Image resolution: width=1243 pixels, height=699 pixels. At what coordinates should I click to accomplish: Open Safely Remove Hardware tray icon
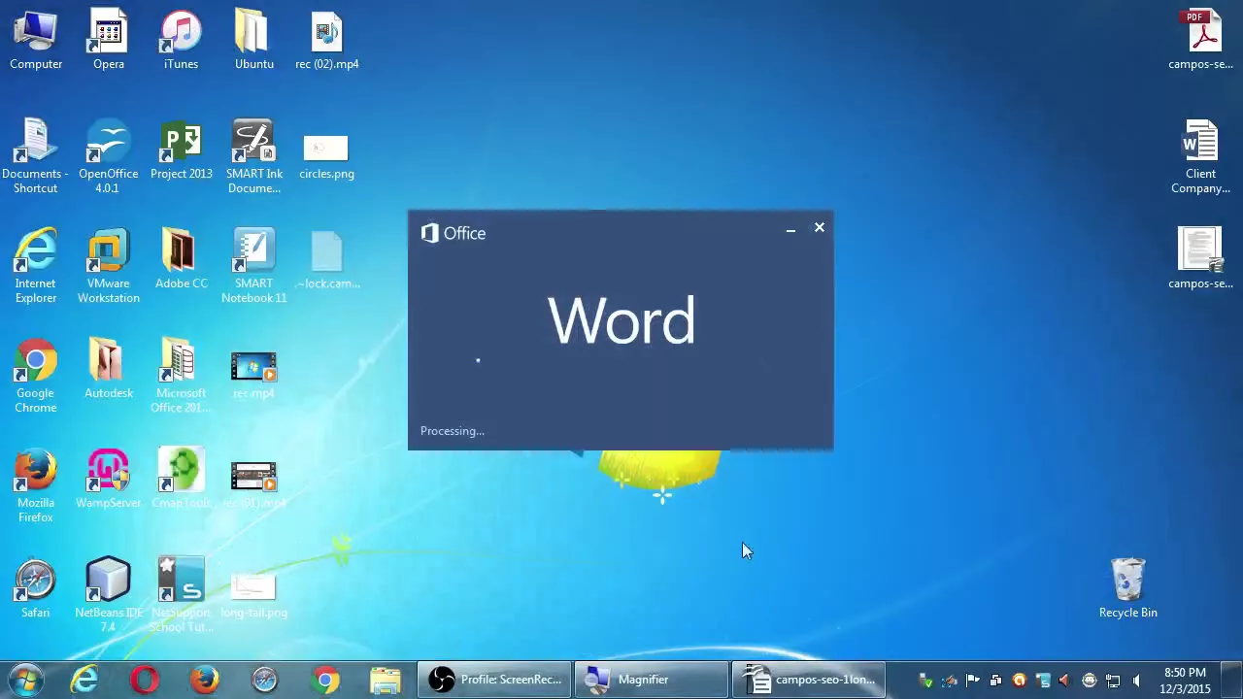pyautogui.click(x=925, y=681)
